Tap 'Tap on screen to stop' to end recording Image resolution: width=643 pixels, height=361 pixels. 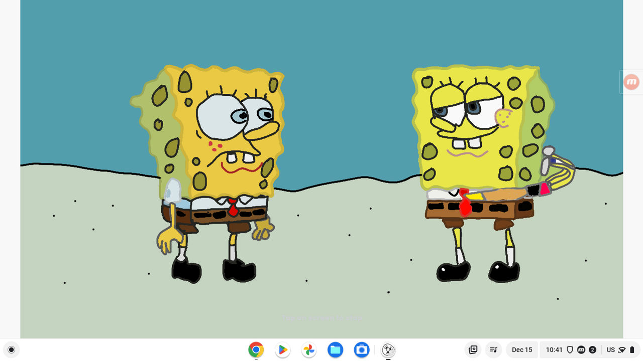(x=321, y=317)
